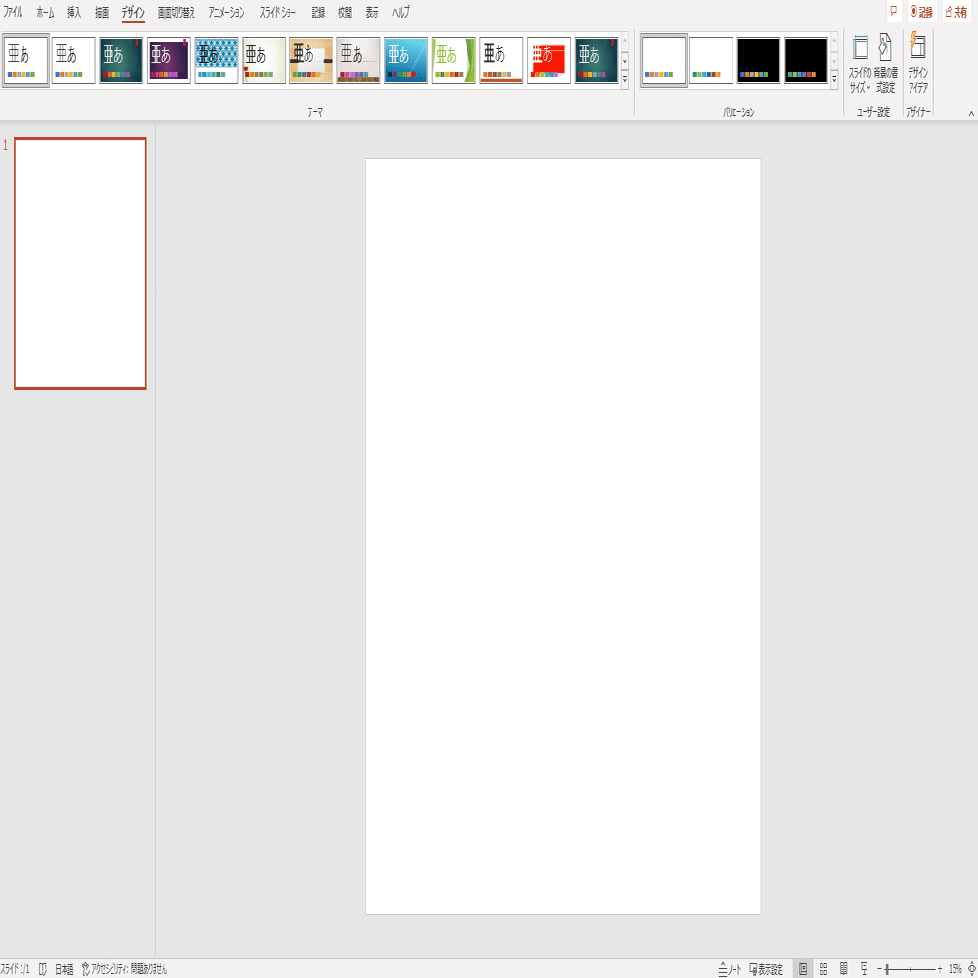Click the 日本語 language indicator
978x978 pixels.
64,968
